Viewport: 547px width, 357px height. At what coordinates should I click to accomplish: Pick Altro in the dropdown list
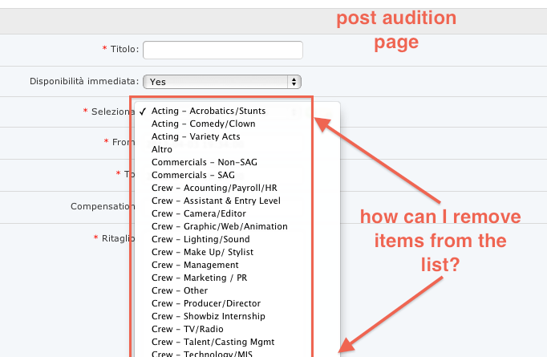click(161, 149)
